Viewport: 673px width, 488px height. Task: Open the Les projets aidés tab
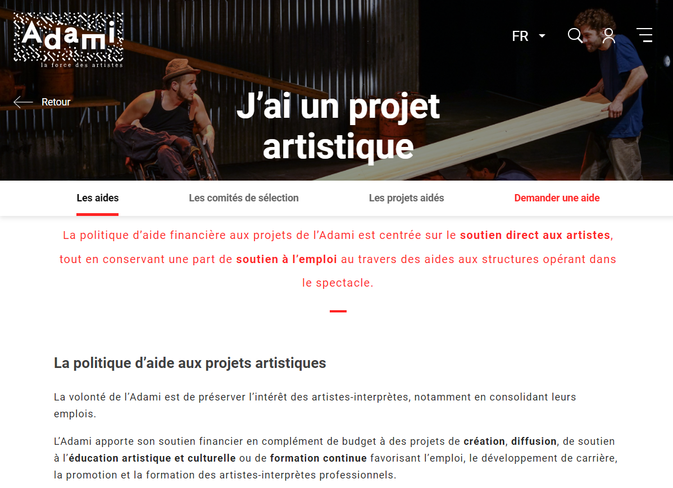407,198
